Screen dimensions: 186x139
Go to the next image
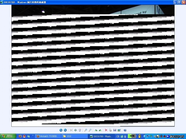65,130
